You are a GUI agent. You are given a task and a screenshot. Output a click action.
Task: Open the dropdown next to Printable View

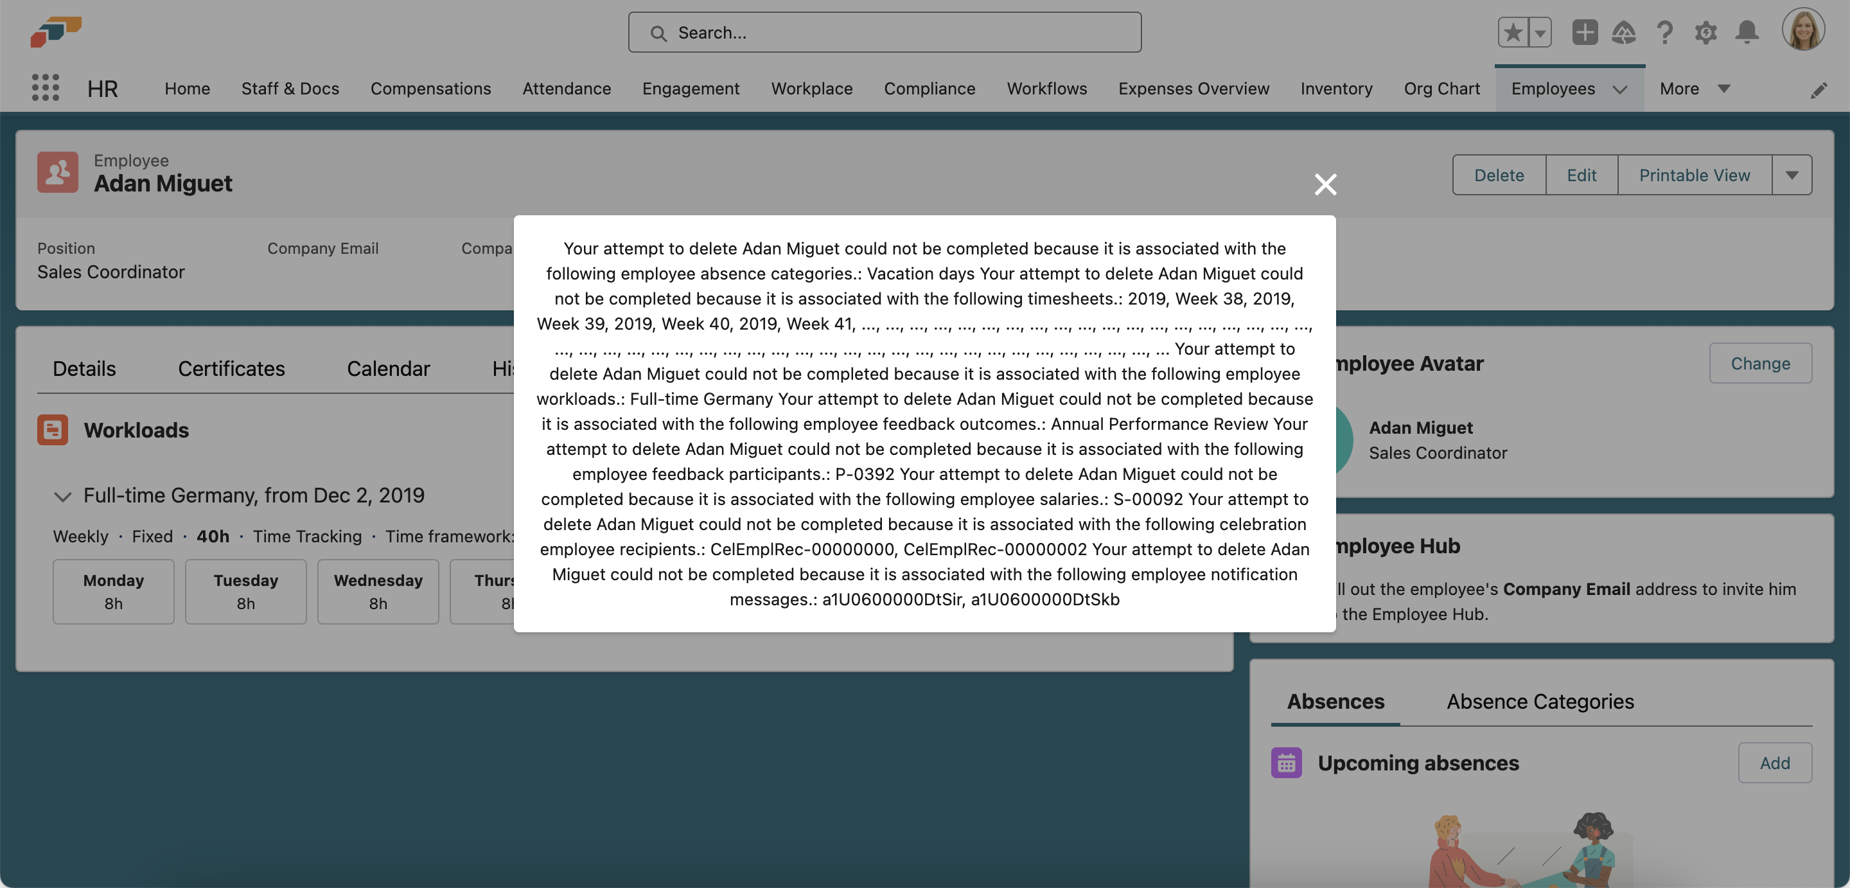(1791, 175)
